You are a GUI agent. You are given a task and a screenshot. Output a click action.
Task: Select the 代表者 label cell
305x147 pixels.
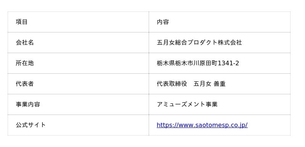click(78, 84)
